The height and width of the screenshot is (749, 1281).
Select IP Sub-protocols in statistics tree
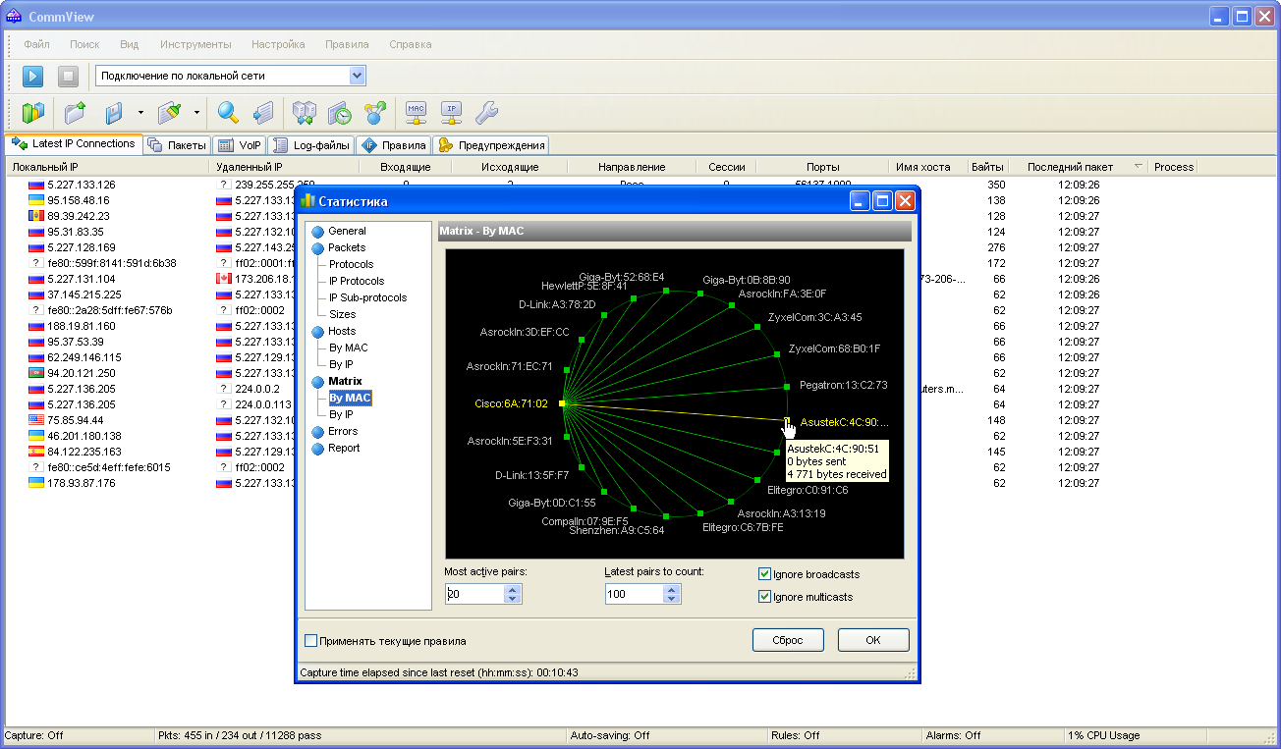(367, 298)
